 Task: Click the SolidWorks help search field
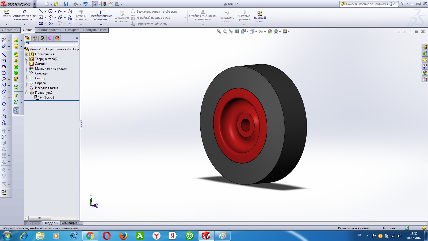tap(366, 4)
